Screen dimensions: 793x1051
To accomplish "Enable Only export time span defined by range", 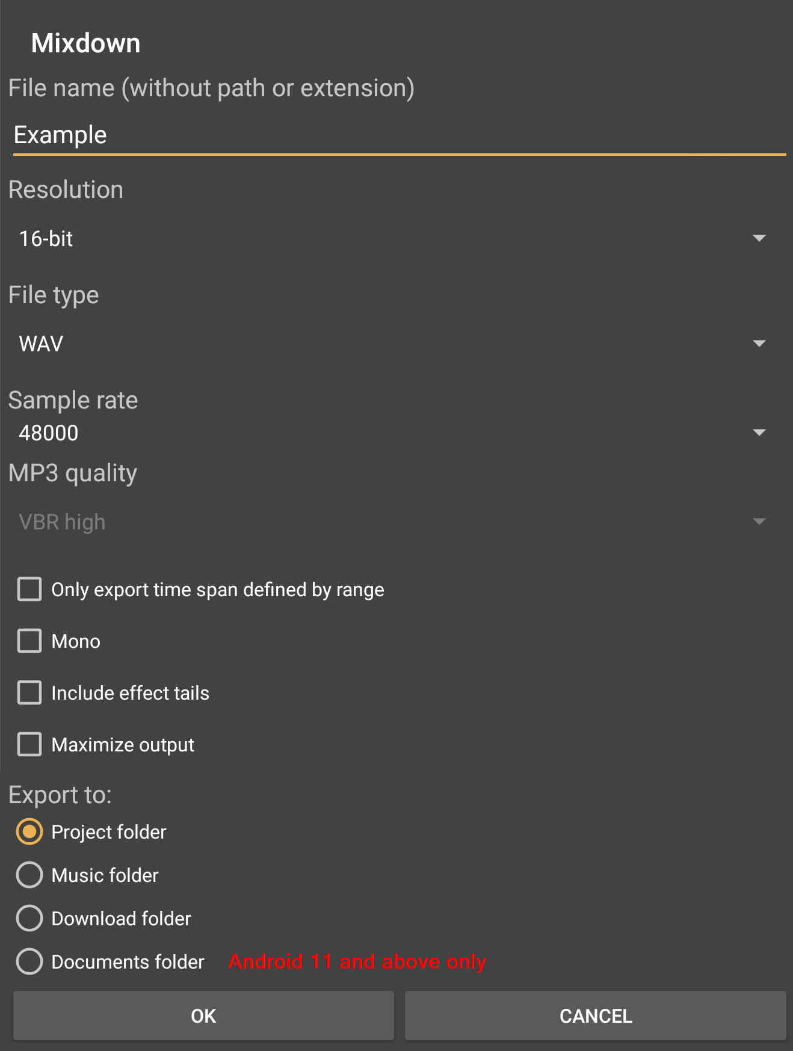I will [29, 590].
